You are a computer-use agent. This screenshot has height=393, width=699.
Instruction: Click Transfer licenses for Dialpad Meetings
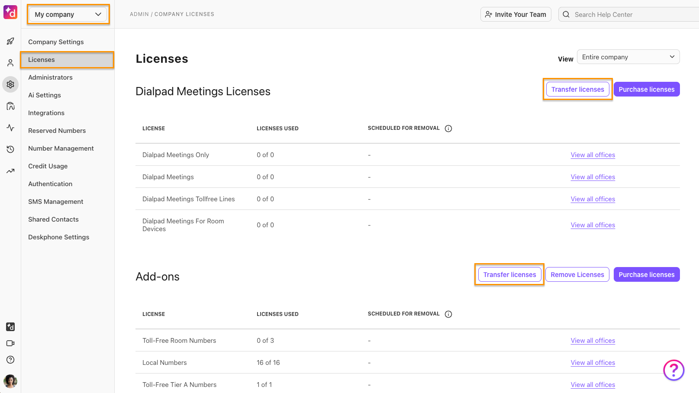(x=577, y=89)
